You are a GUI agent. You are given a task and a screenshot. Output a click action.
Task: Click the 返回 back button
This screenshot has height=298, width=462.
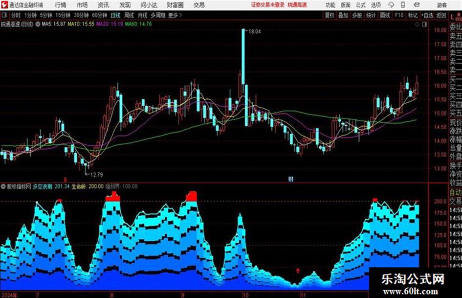(441, 15)
